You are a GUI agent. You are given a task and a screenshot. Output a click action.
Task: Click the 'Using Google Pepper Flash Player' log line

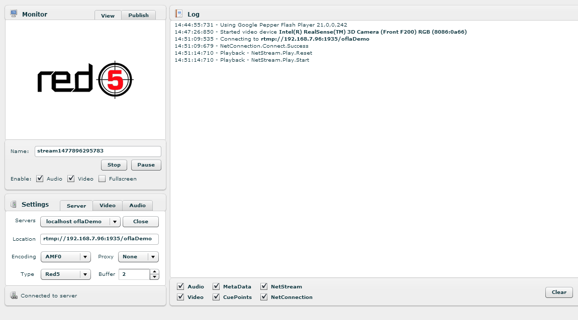click(x=261, y=25)
